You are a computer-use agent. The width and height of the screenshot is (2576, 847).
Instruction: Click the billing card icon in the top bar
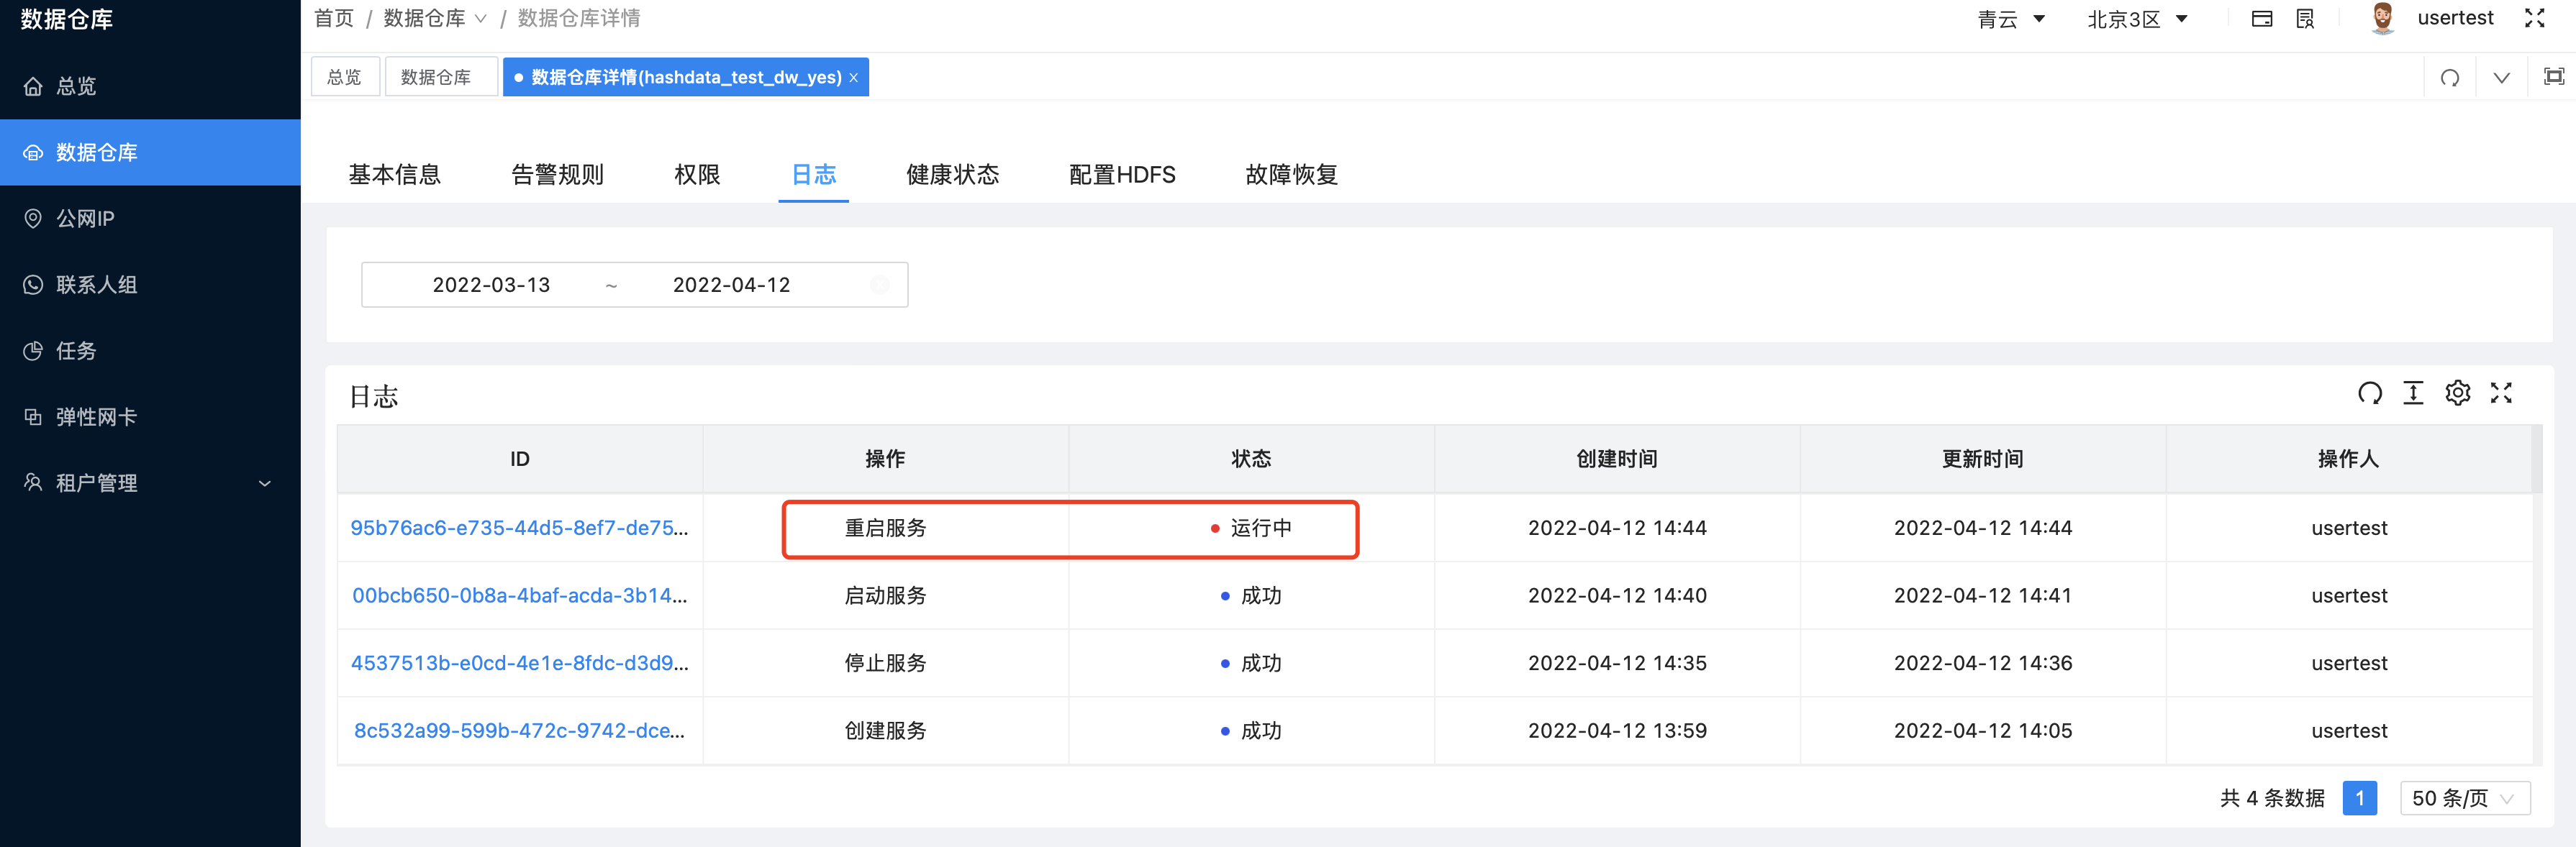pos(2262,18)
